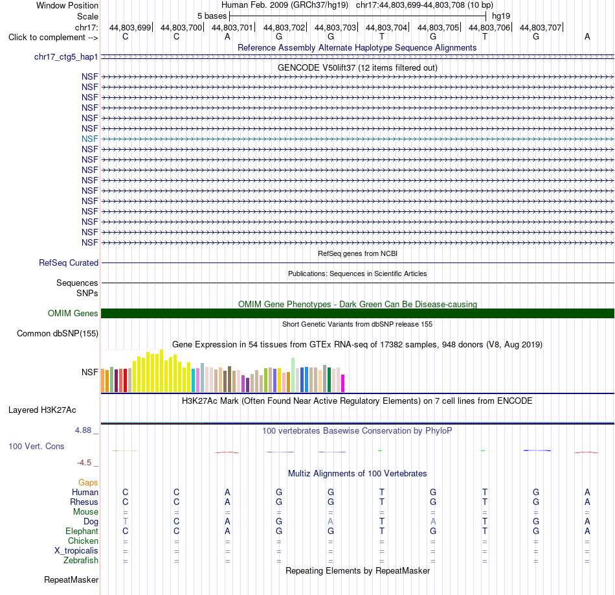Image resolution: width=615 pixels, height=595 pixels.
Task: Click the SNPs sub-track label
Action: click(x=87, y=294)
